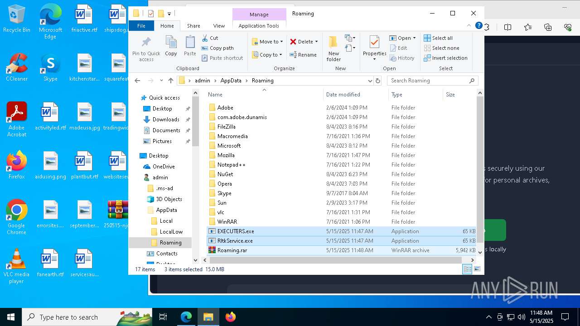Click the Back navigation arrow
Image resolution: width=580 pixels, height=326 pixels.
tap(138, 81)
